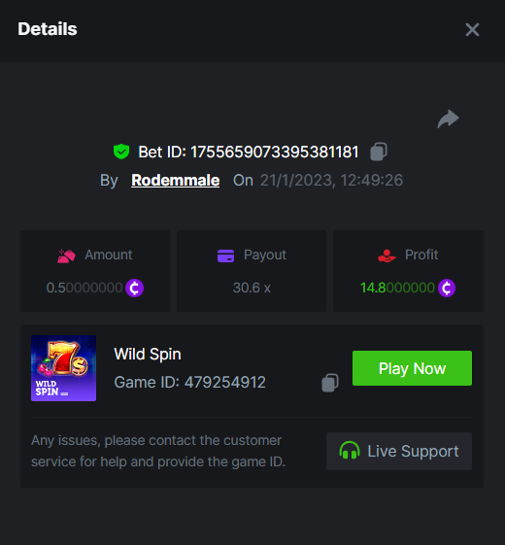The image size is (505, 545).
Task: Click the Wild Spin game title
Action: [x=148, y=355]
